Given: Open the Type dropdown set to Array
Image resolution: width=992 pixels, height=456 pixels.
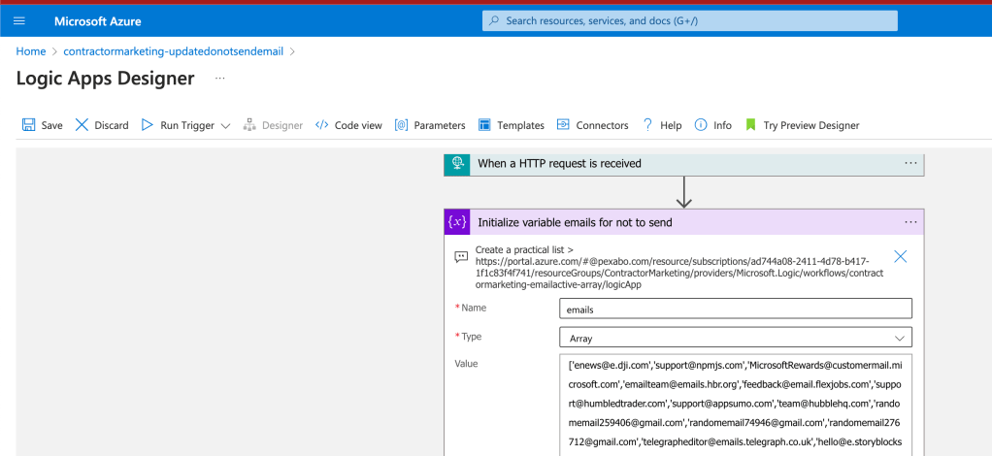Looking at the screenshot, I should 736,338.
